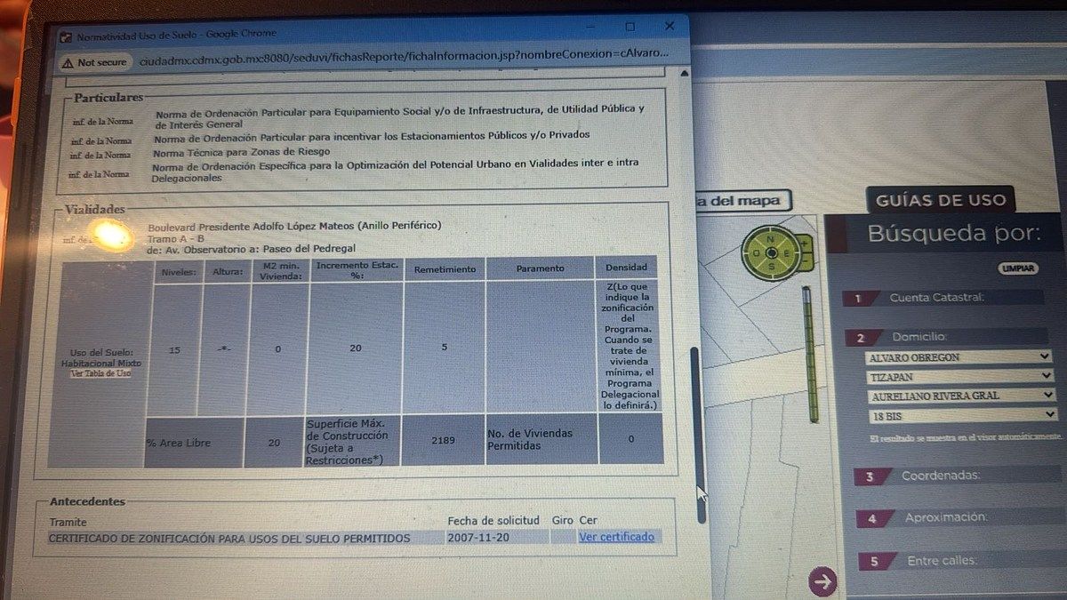Click the round purple arrow button

point(822,581)
